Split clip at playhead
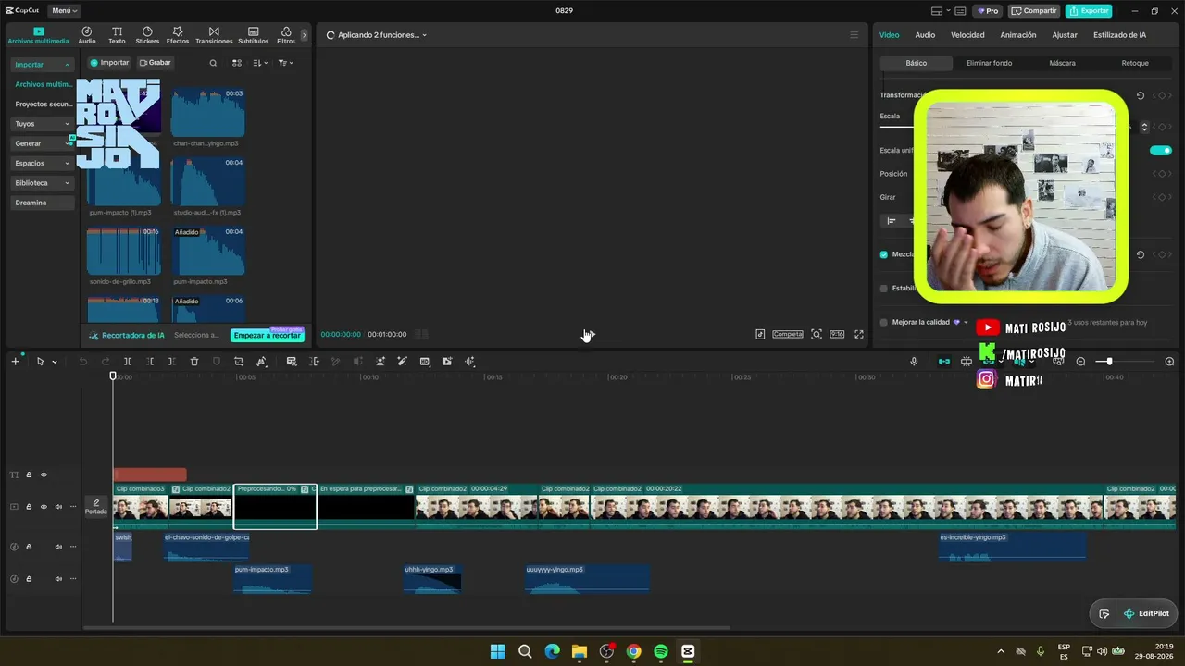 [128, 362]
